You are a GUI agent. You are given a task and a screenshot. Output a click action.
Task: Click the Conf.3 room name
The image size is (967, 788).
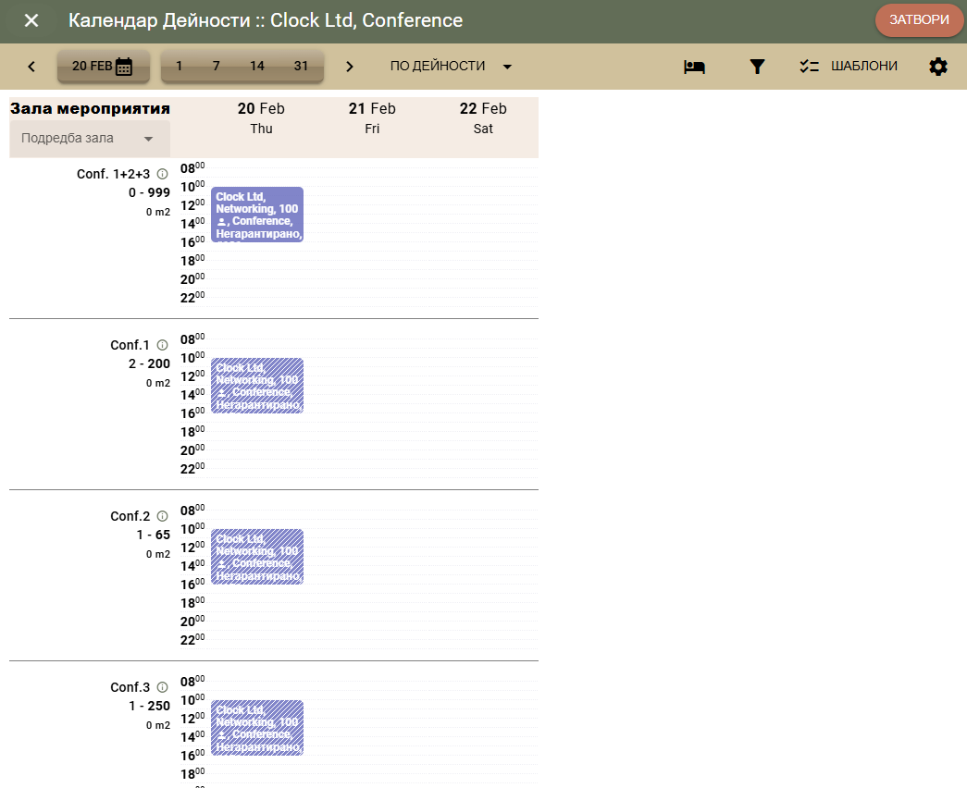130,687
